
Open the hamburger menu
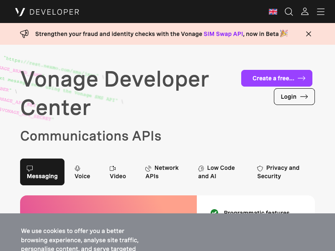320,12
